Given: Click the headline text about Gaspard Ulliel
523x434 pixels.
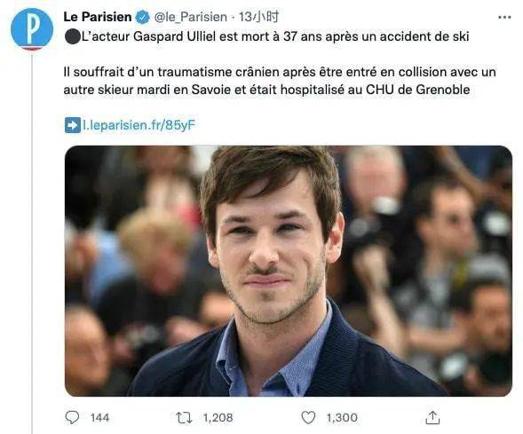Looking at the screenshot, I should (275, 36).
